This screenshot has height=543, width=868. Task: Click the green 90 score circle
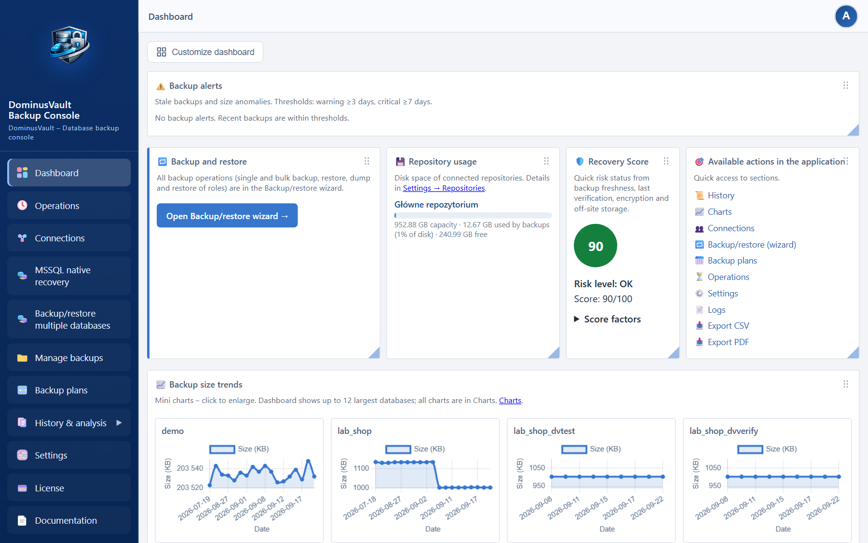[596, 246]
